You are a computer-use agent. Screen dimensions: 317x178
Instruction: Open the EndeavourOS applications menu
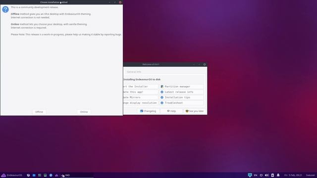tap(12, 175)
